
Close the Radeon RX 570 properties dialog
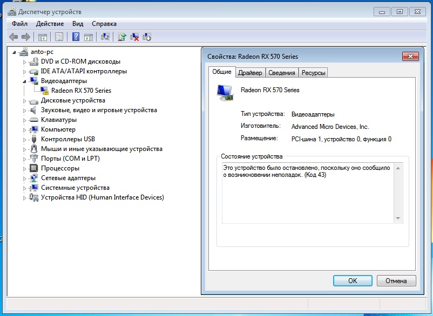(x=411, y=57)
